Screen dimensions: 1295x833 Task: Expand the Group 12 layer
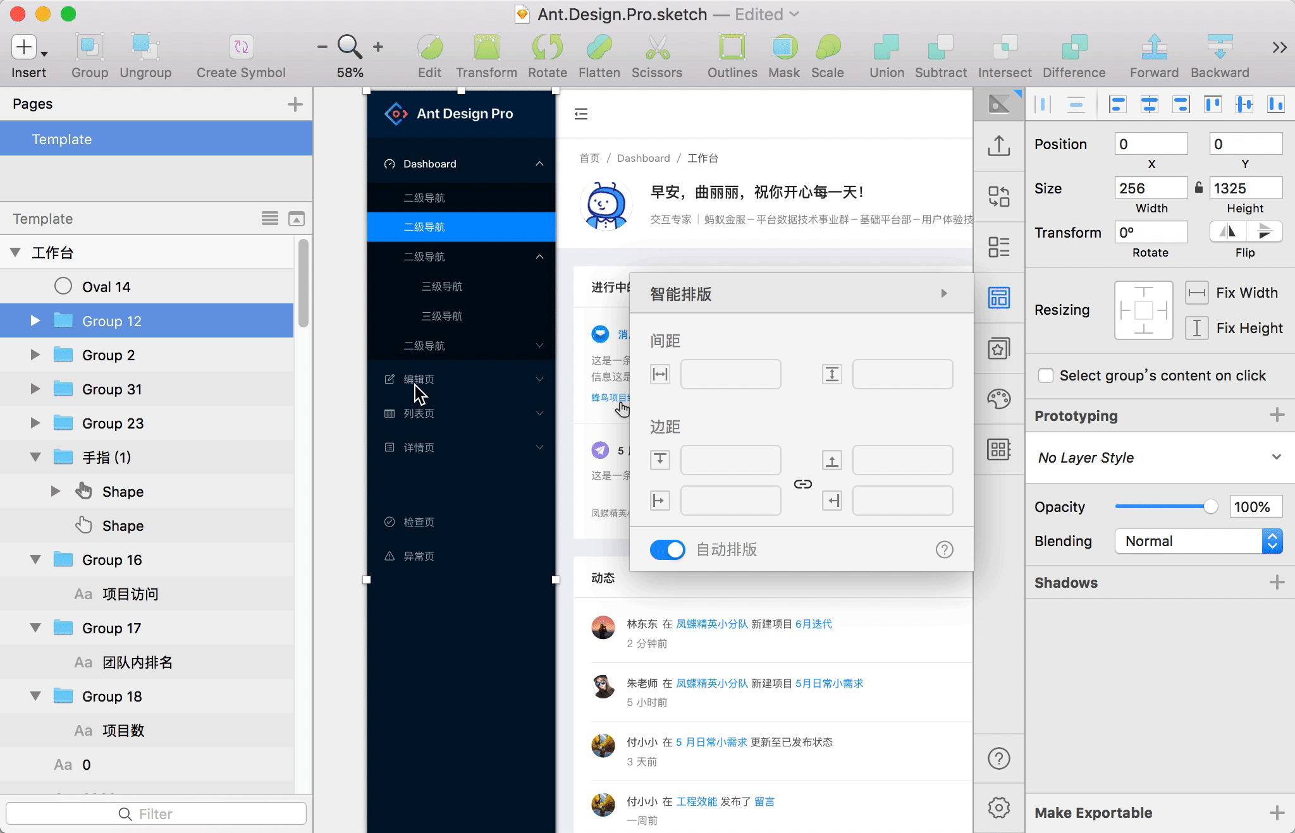tap(35, 321)
